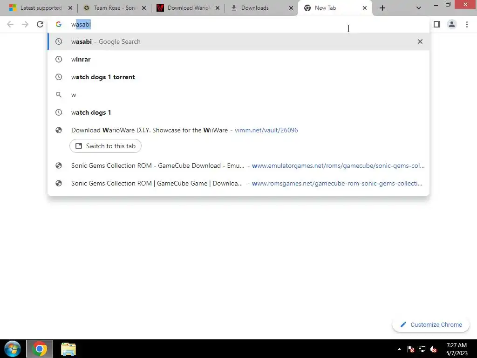Close the 'Download Wario' tab
The height and width of the screenshot is (358, 477).
click(218, 8)
